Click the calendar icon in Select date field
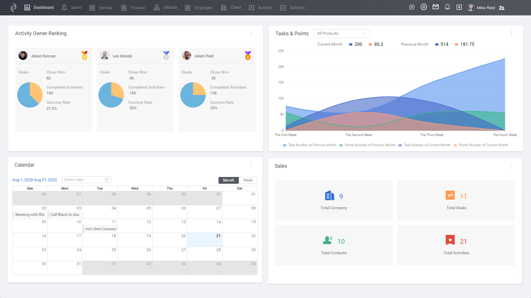Viewport: 531px width, 298px height. 107,180
